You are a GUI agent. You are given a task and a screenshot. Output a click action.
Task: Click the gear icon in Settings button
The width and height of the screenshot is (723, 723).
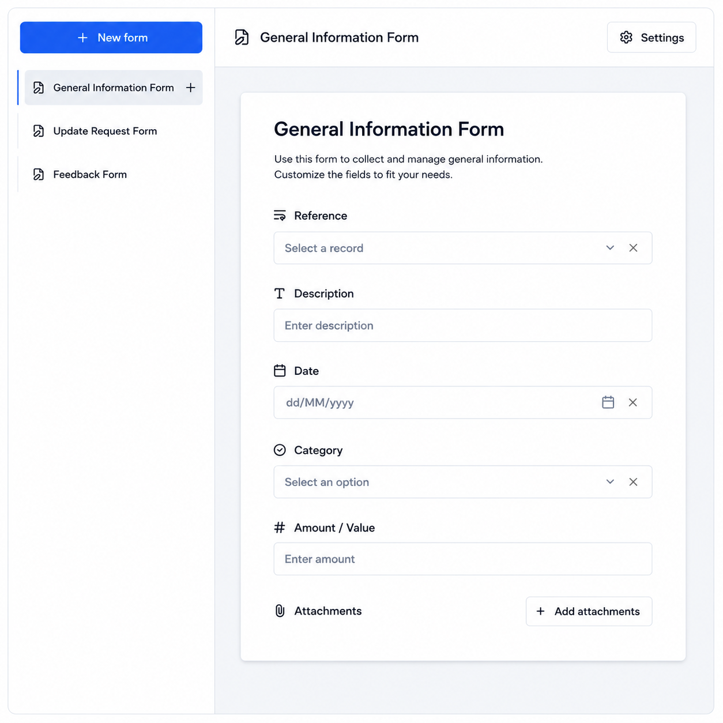click(626, 37)
